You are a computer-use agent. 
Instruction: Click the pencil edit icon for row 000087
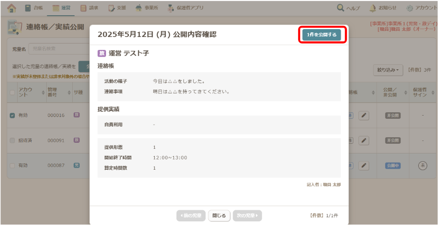click(x=364, y=165)
